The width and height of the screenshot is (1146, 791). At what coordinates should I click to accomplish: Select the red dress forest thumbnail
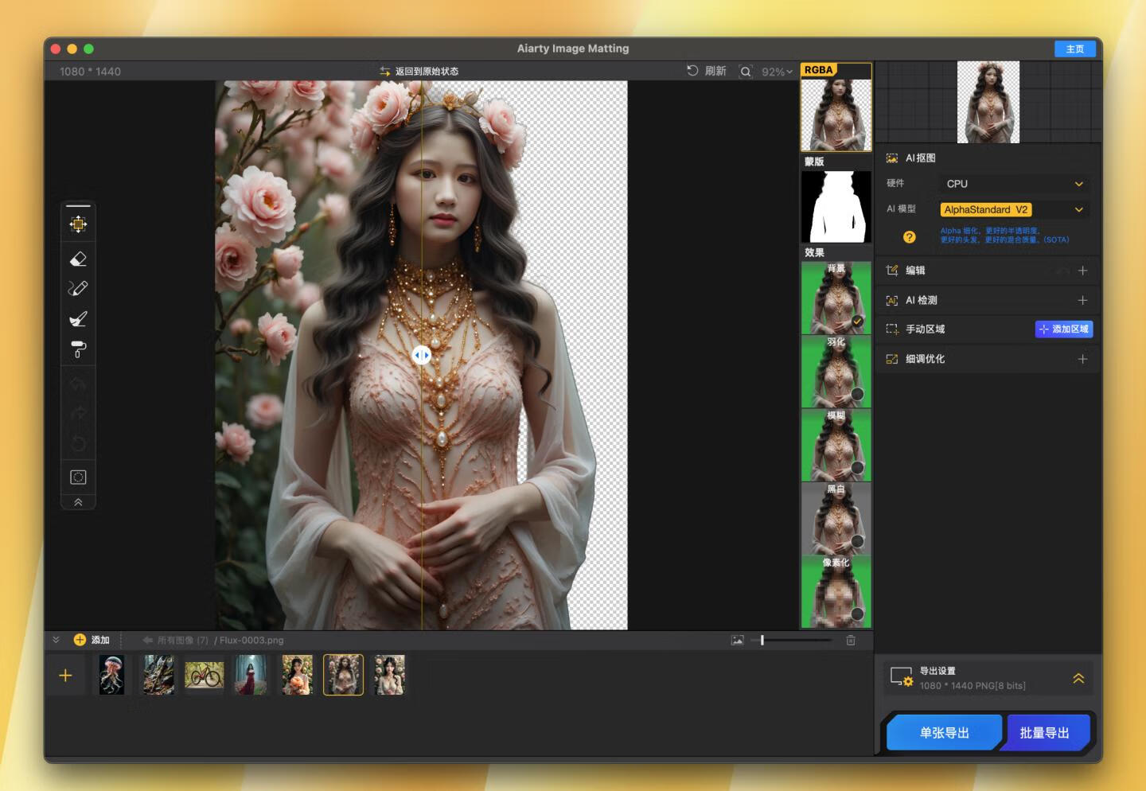pyautogui.click(x=251, y=675)
